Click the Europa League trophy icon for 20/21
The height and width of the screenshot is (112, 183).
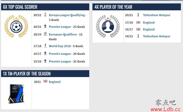click(x=45, y=15)
